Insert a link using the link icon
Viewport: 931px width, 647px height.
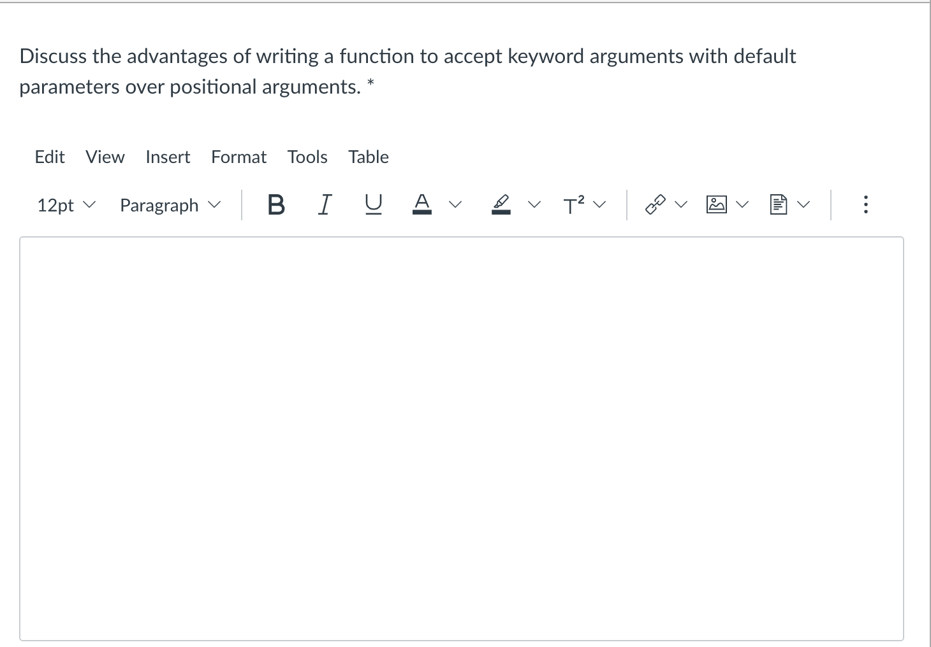[655, 204]
